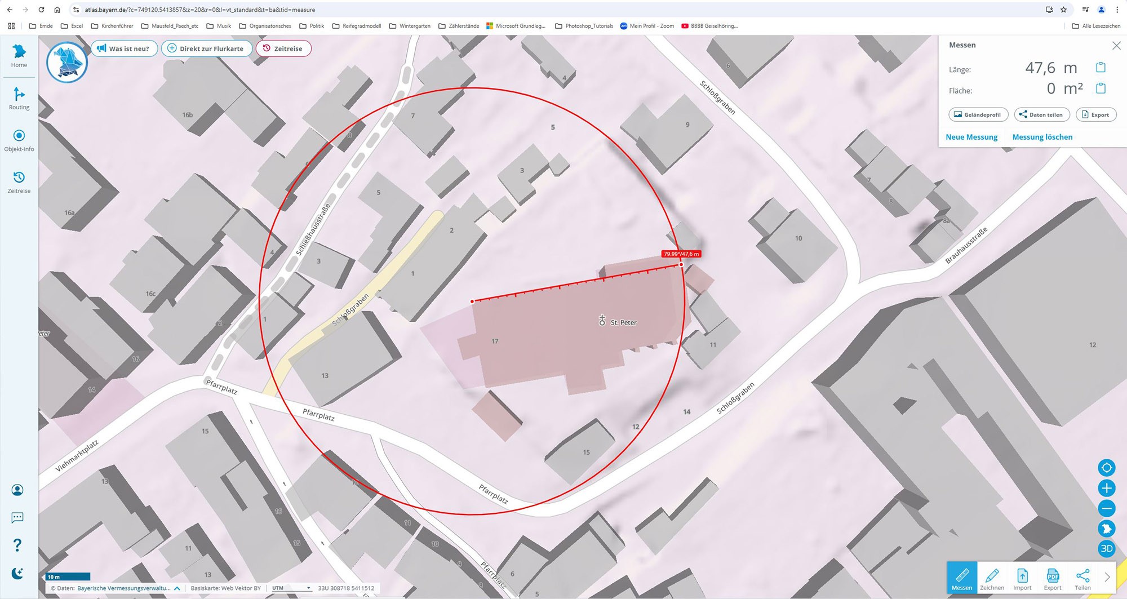Toggle the Messen measuring tool
This screenshot has width=1127, height=599.
click(962, 579)
